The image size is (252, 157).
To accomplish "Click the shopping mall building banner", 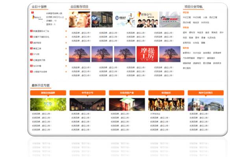I will pos(206,105).
